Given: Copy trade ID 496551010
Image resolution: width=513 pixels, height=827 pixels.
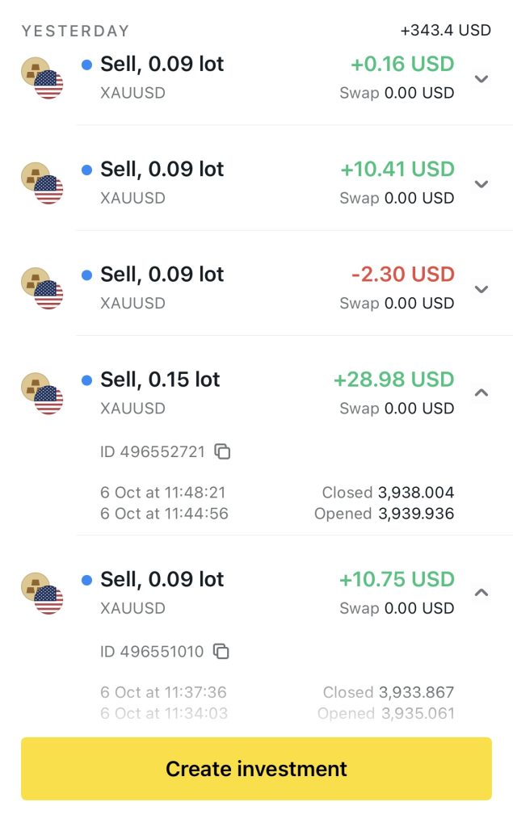Looking at the screenshot, I should [221, 651].
